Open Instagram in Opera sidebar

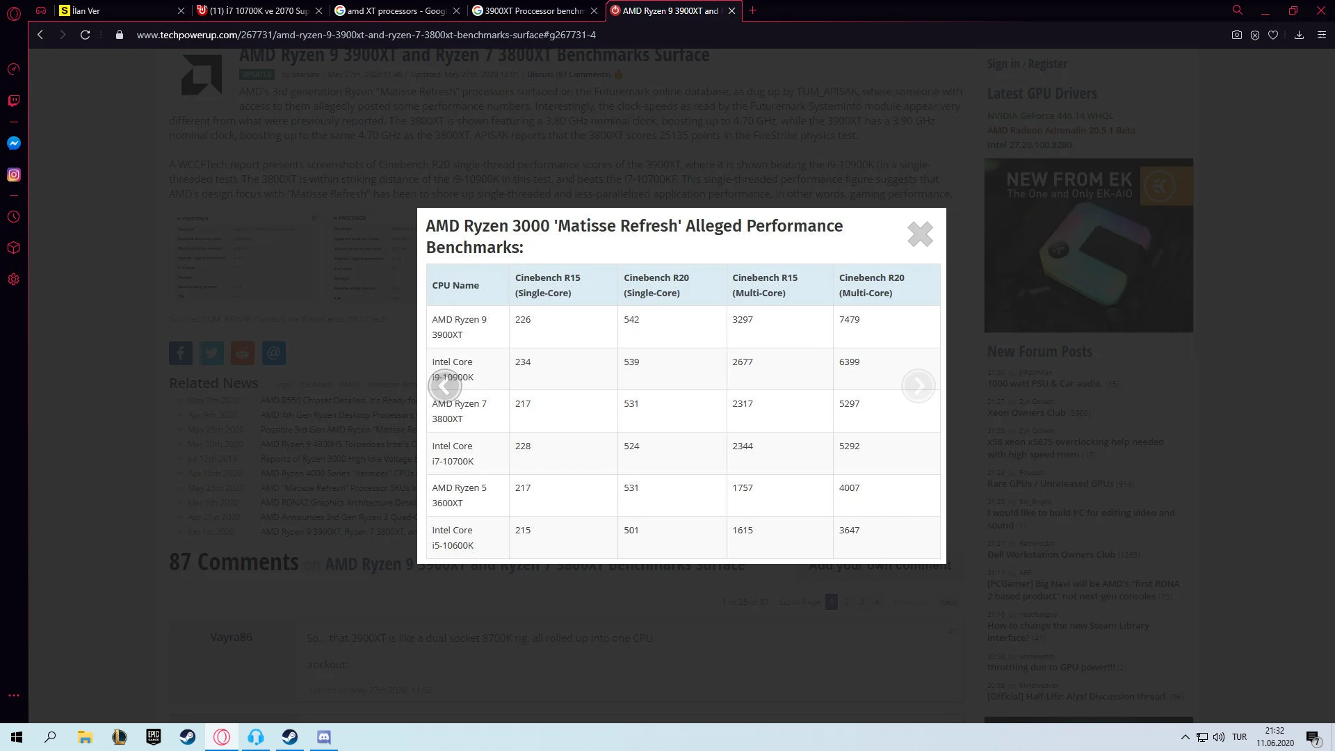tap(14, 175)
